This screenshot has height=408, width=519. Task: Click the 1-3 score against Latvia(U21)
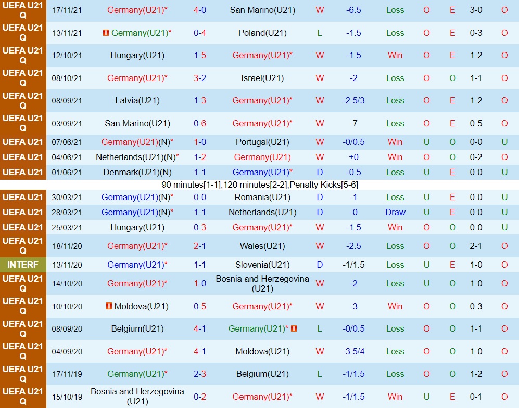point(200,100)
